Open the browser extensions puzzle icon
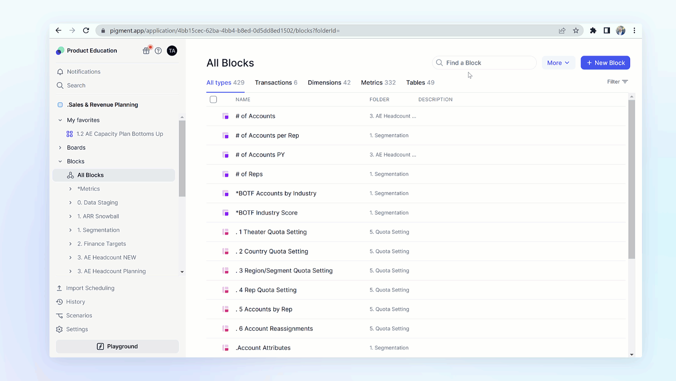Viewport: 676px width, 381px height. click(x=593, y=31)
